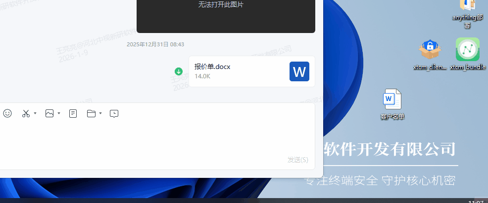
Task: Select the xtcm_bundle desktop icon
Action: coord(467,54)
